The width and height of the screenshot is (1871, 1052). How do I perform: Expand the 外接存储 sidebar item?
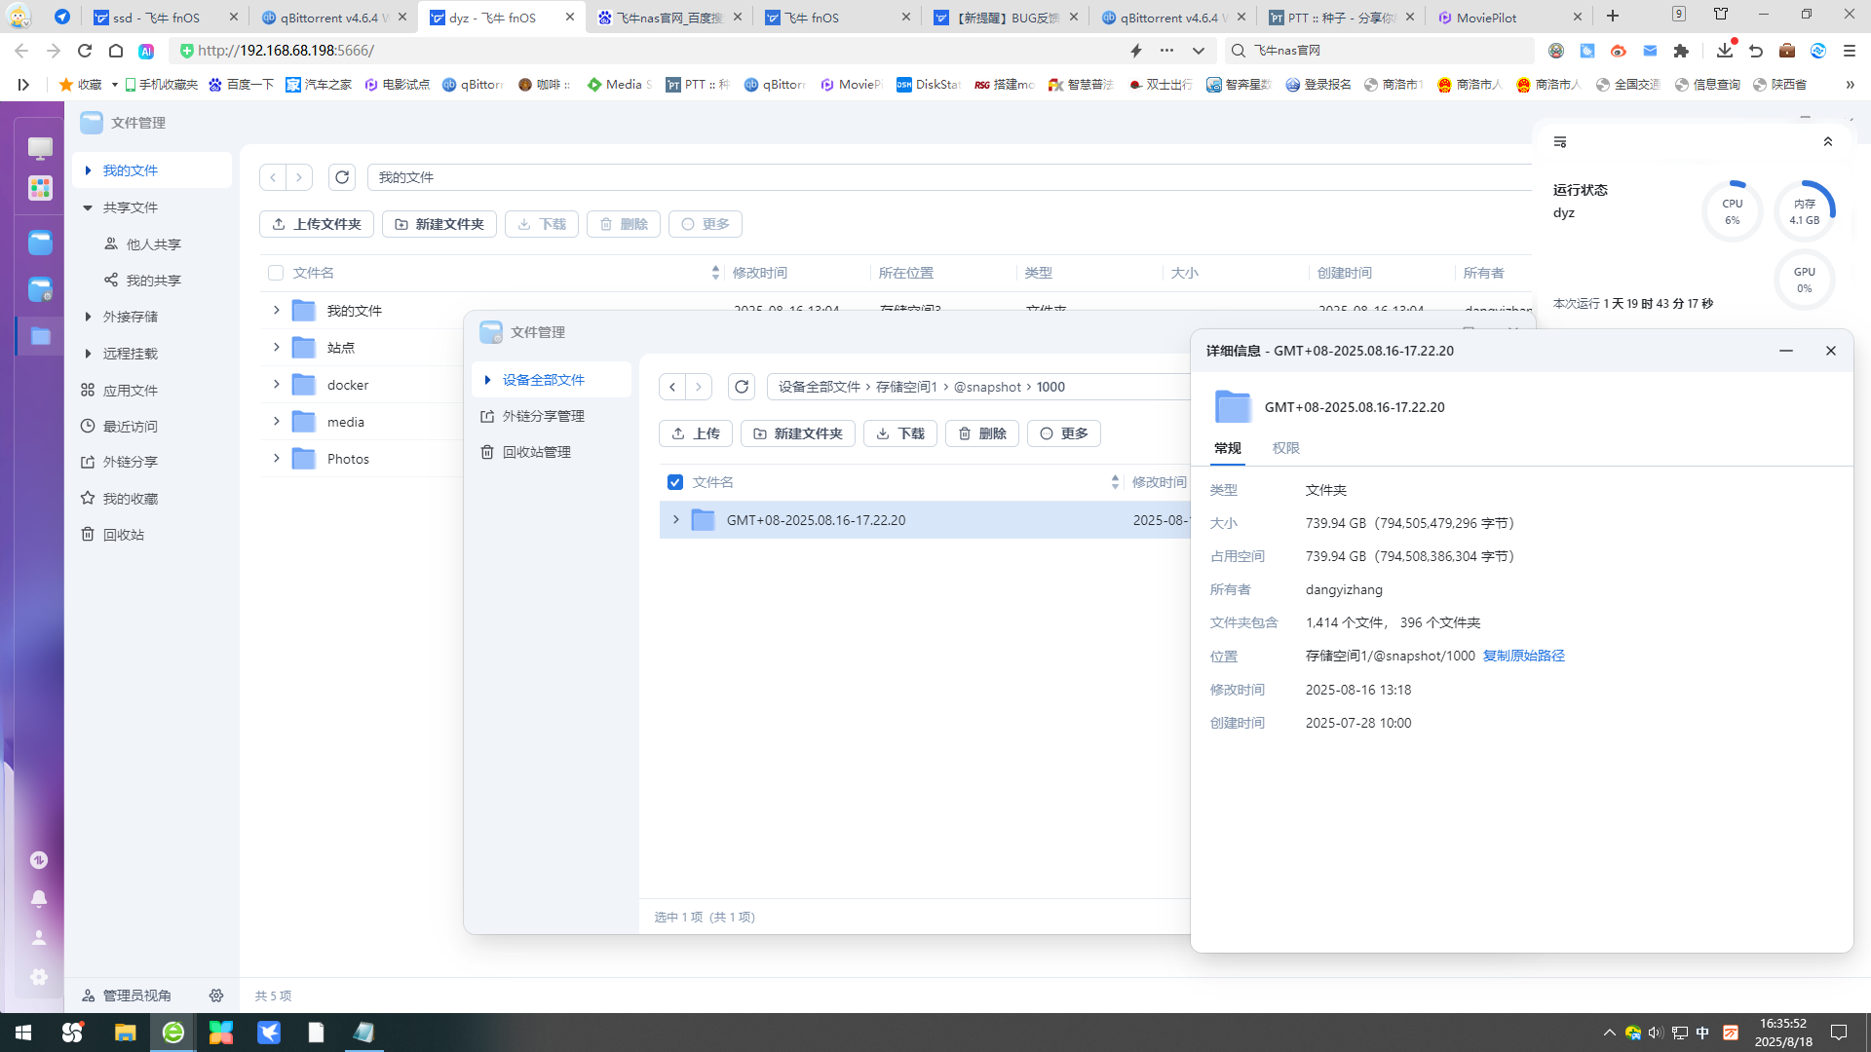pyautogui.click(x=88, y=317)
